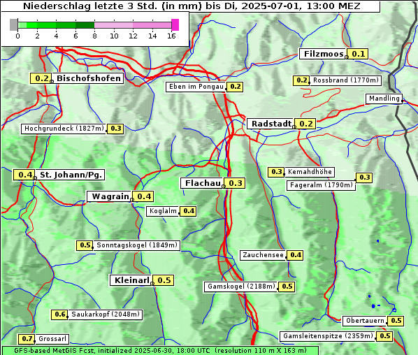The width and height of the screenshot is (418, 355).
Task: Click the 0.5 value beside Obertauern
Action: click(x=396, y=321)
